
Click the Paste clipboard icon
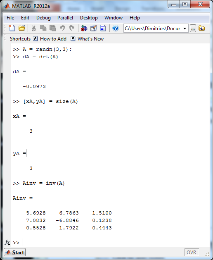point(53,28)
